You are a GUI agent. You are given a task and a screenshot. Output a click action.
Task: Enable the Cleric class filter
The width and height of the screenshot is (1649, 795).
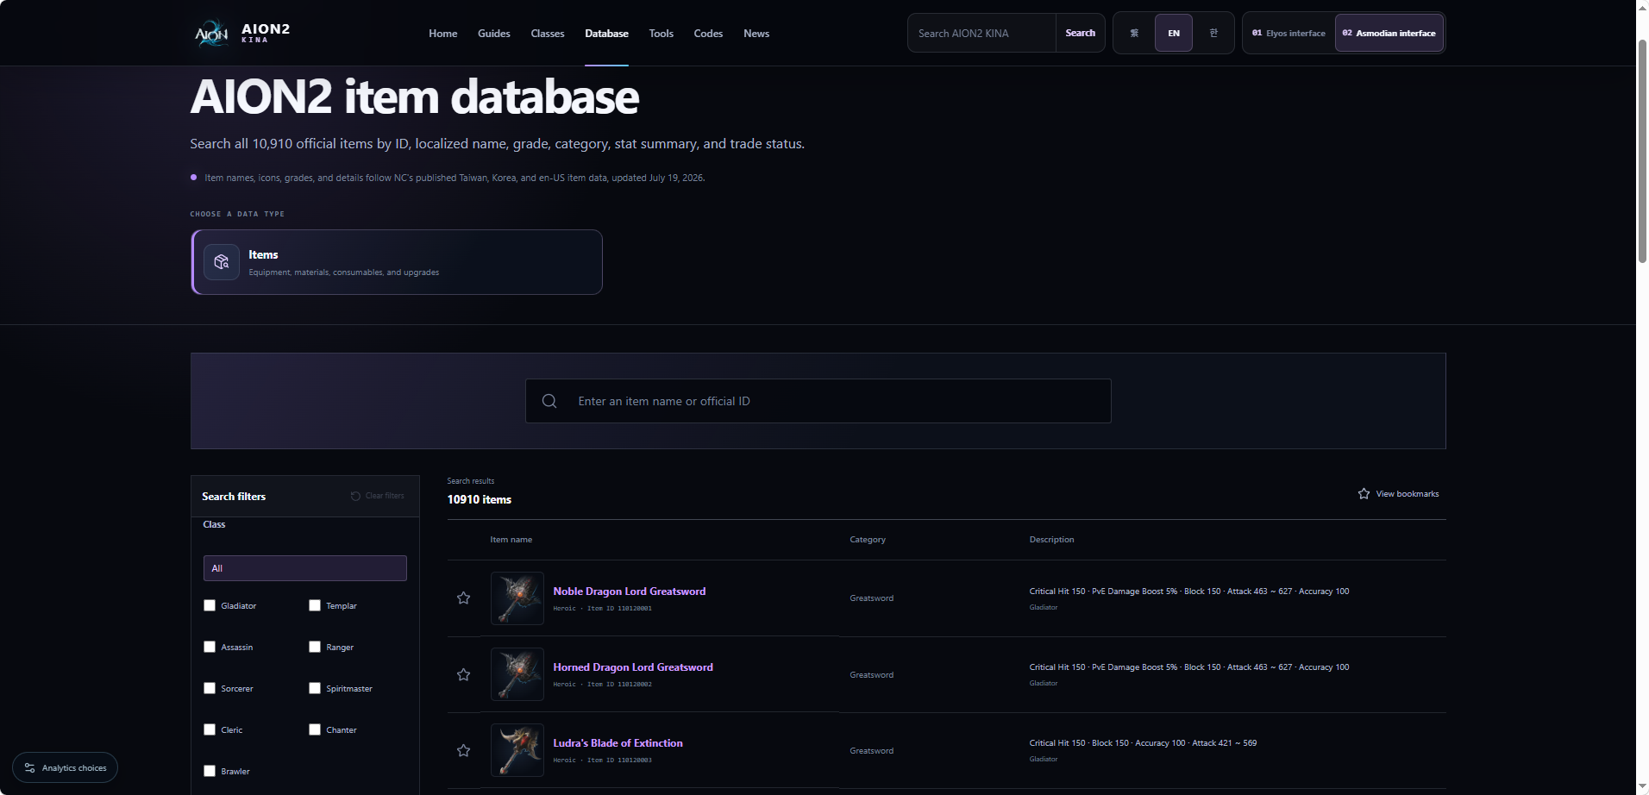(210, 729)
